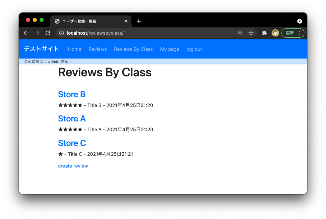Open My page in navbar
Viewport: 326px width, 219px height.
[170, 49]
